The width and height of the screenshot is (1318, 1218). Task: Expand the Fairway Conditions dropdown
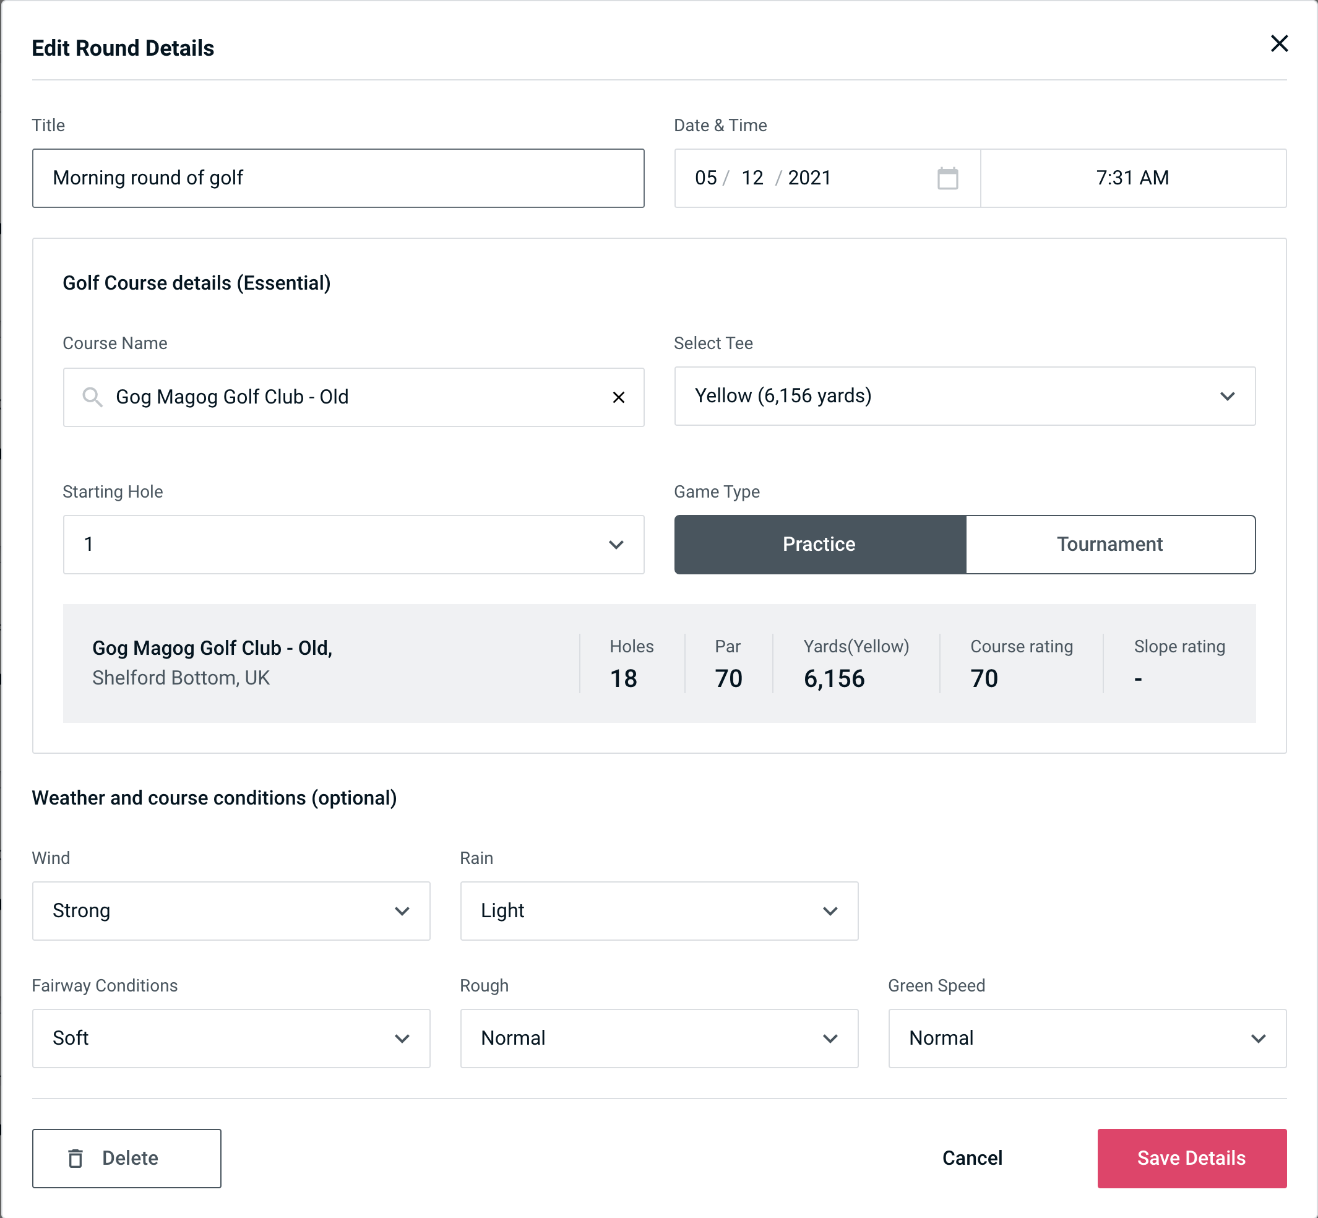coord(230,1037)
